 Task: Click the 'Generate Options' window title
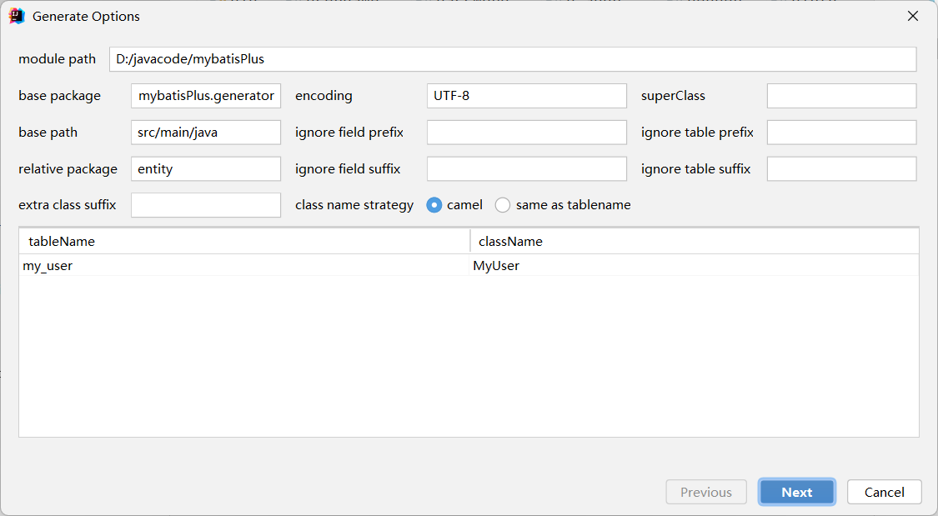pos(86,16)
